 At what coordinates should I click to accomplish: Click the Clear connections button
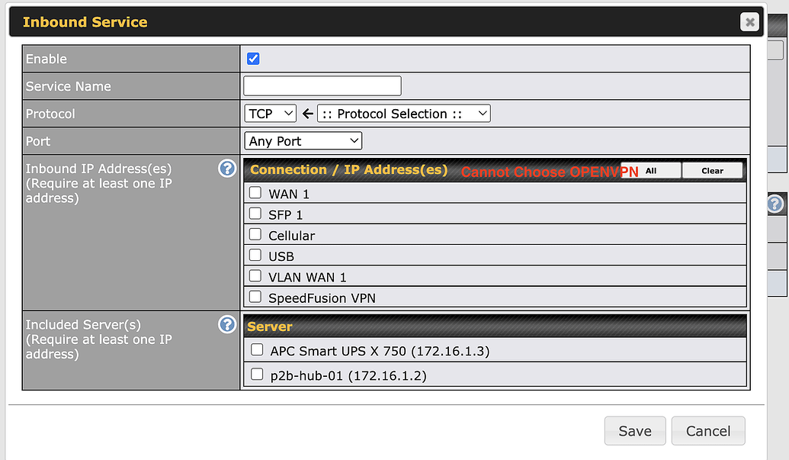(712, 171)
